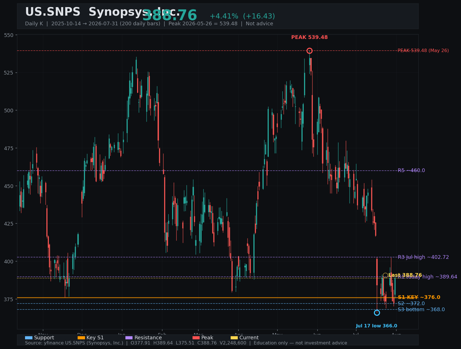Click the 'S1 KEY ~376.0' label

point(419,297)
